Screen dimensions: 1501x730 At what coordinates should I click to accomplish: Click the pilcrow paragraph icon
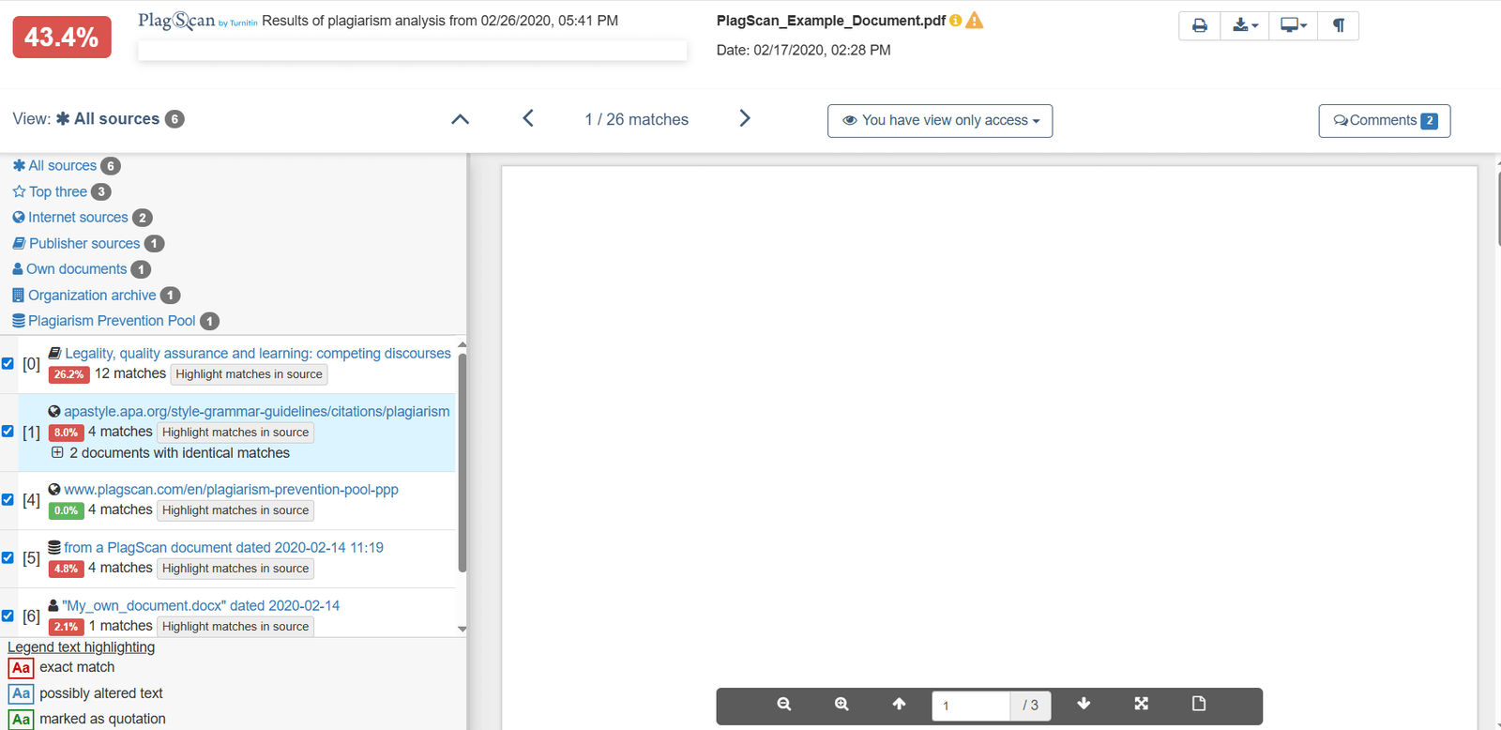(1338, 25)
